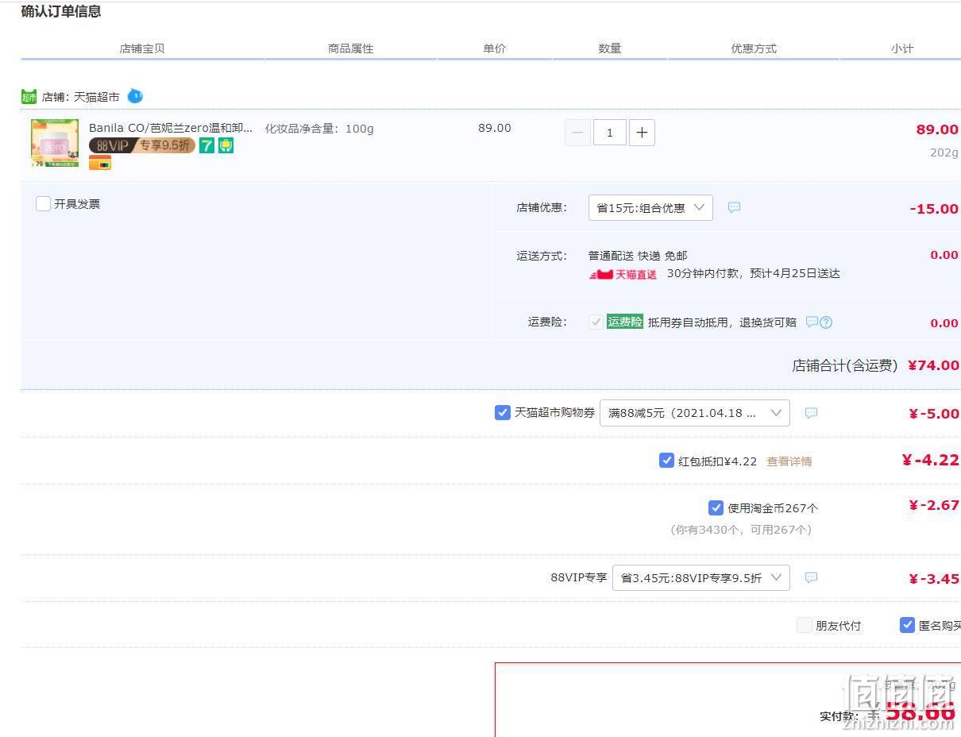Click the 天猫直送 logo
The image size is (961, 737).
pos(623,274)
